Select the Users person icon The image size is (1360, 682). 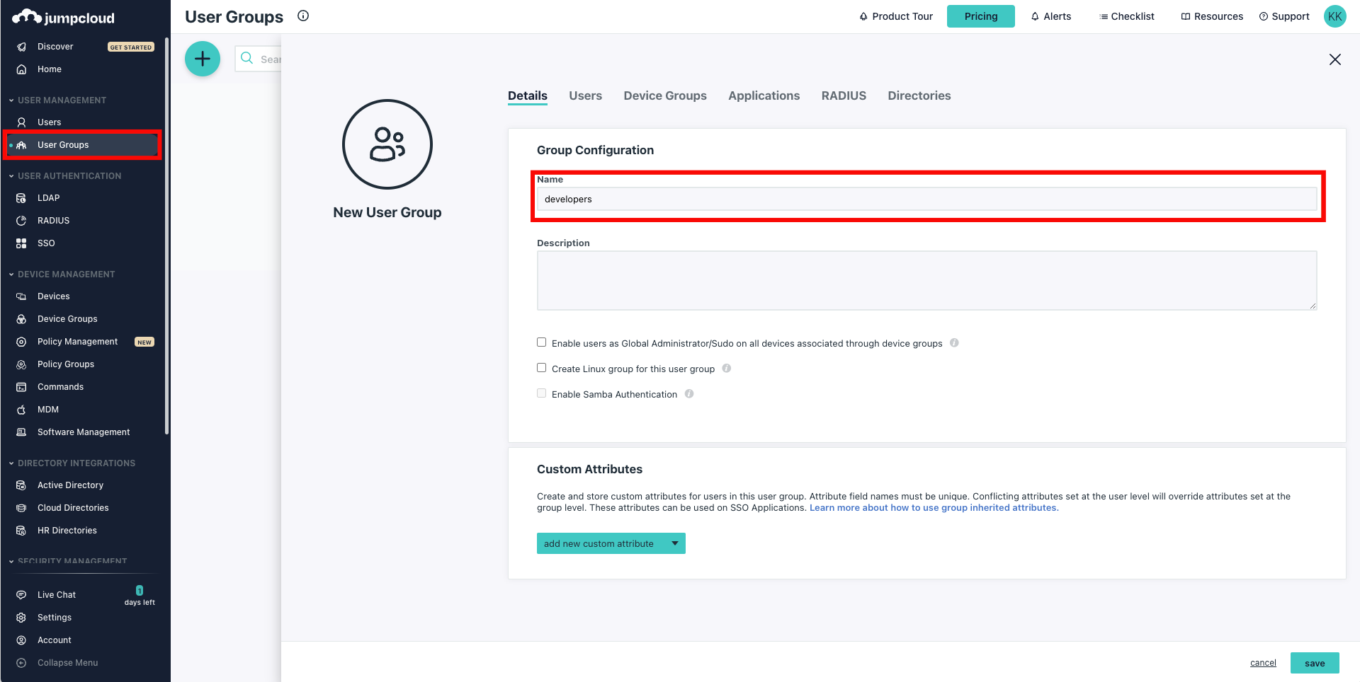[21, 122]
